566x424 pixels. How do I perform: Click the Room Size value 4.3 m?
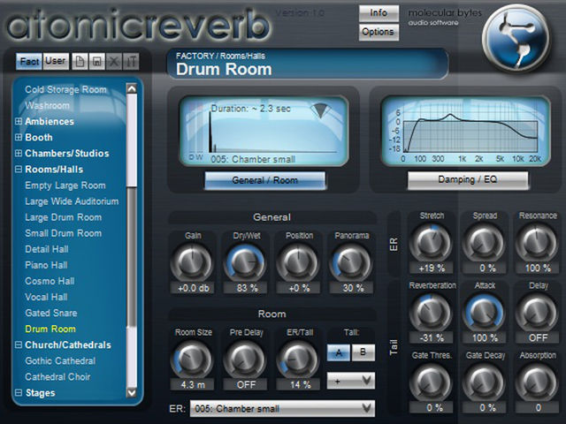coord(193,385)
